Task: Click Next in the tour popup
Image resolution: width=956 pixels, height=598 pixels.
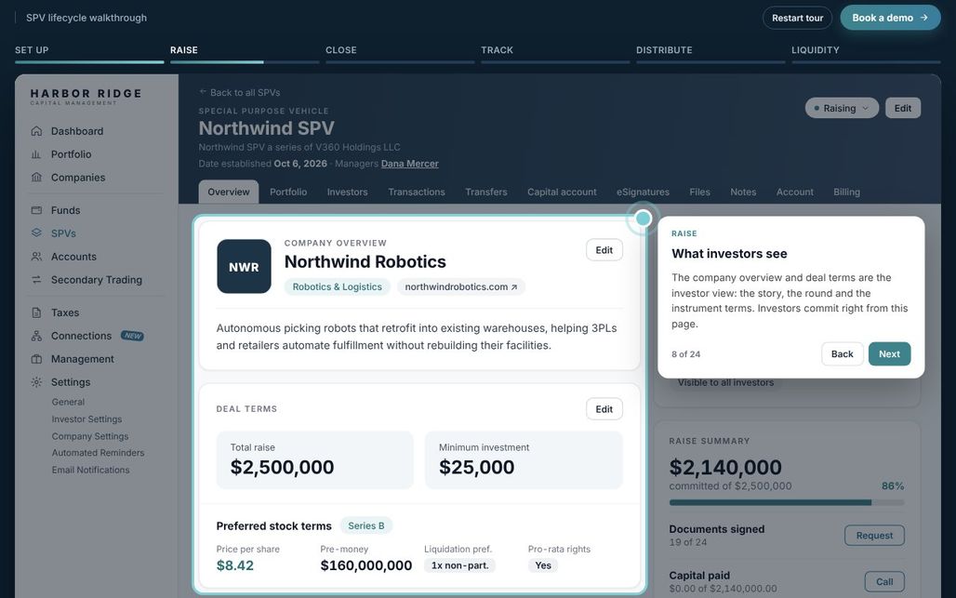Action: [890, 354]
